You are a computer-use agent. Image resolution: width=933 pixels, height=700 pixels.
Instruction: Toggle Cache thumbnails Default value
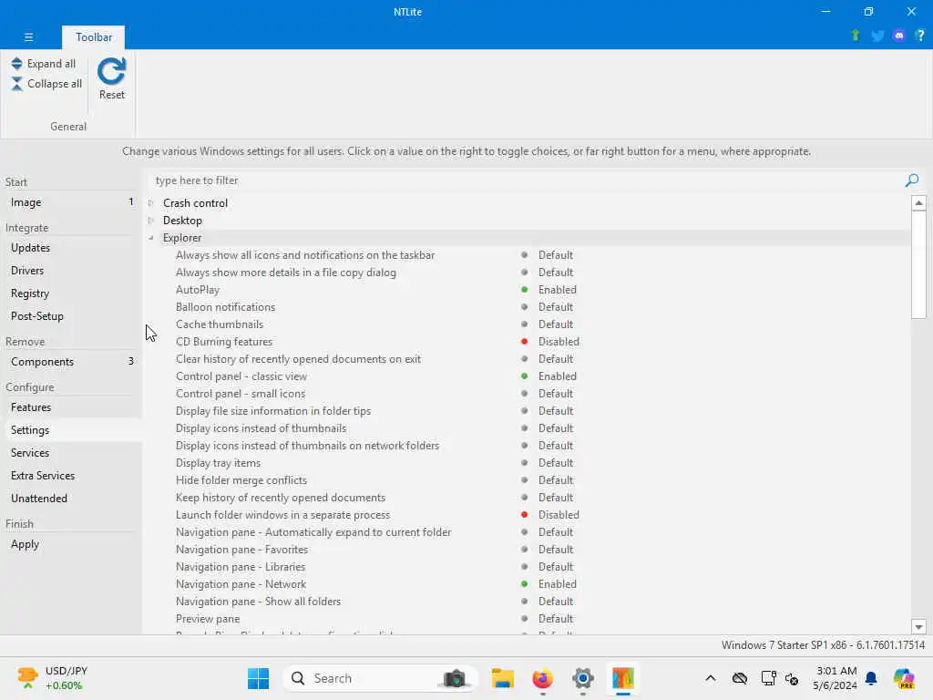pyautogui.click(x=555, y=324)
